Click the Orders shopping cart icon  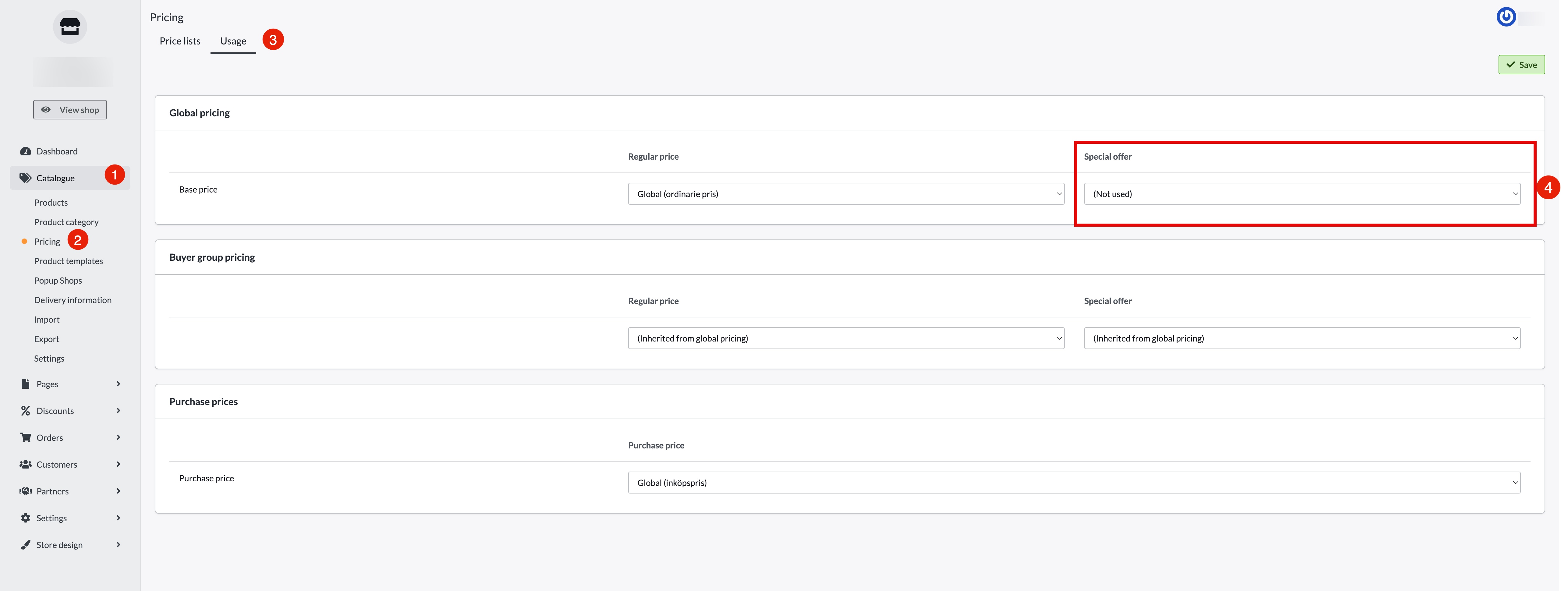tap(26, 438)
